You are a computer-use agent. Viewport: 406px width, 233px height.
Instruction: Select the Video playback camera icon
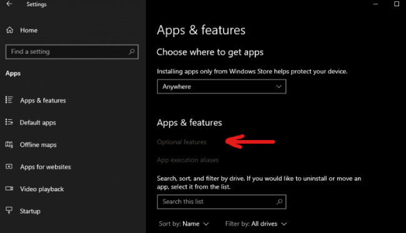coord(9,189)
